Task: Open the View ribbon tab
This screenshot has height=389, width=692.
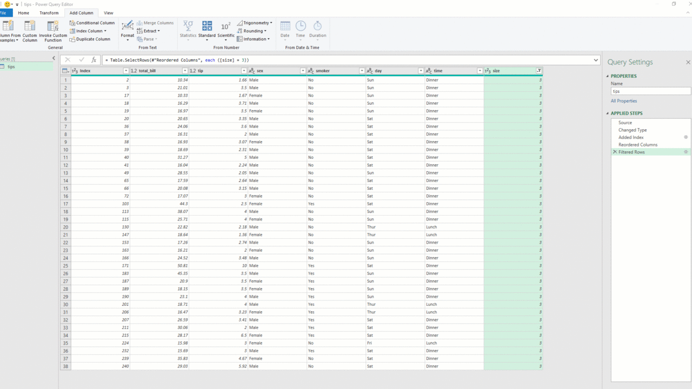Action: click(x=109, y=13)
